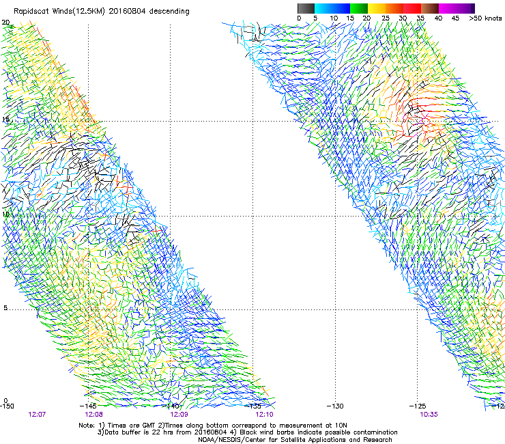Click the longitude '-130' axis label

pos(335,406)
